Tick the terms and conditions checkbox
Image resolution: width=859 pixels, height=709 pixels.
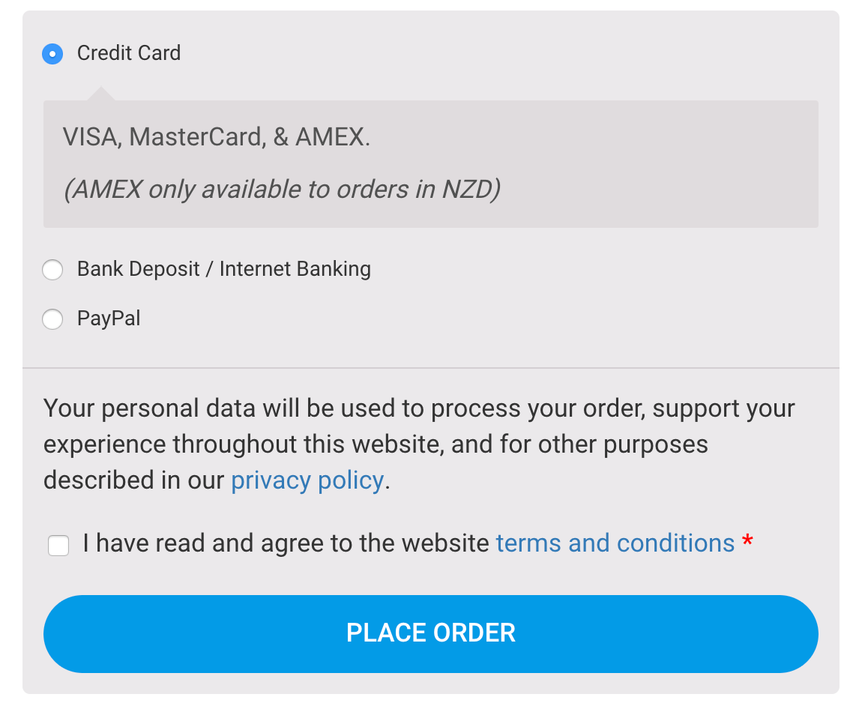tap(58, 546)
